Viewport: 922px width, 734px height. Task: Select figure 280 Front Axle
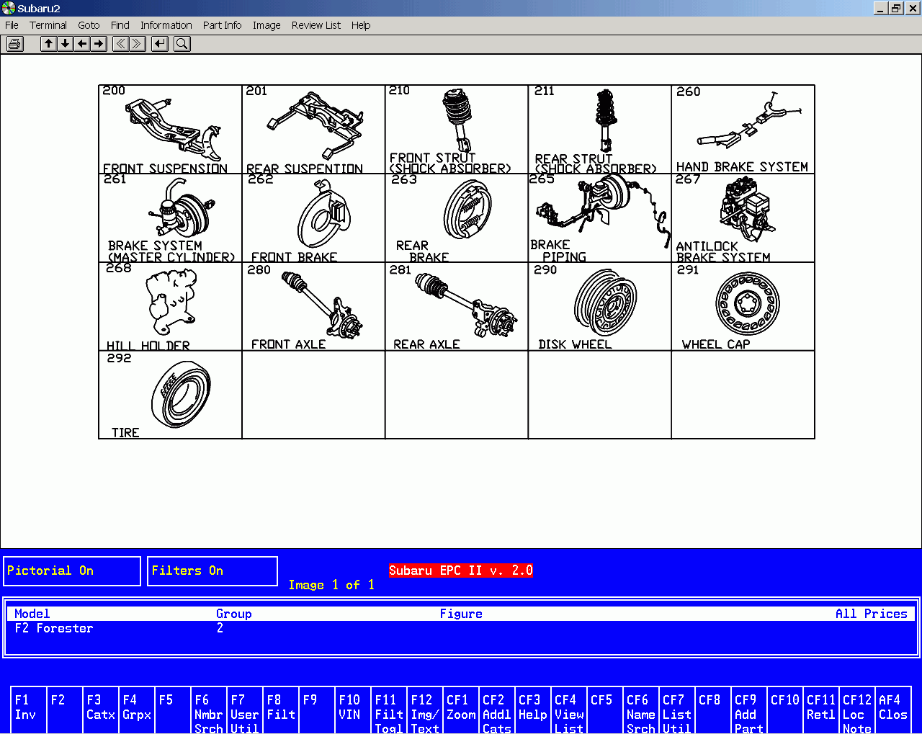coord(313,307)
